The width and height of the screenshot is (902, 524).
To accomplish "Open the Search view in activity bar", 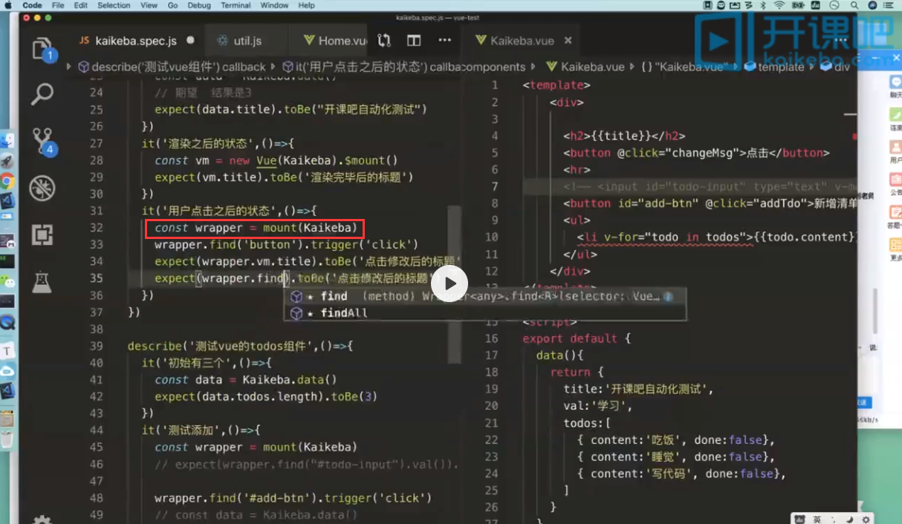I will [x=42, y=95].
